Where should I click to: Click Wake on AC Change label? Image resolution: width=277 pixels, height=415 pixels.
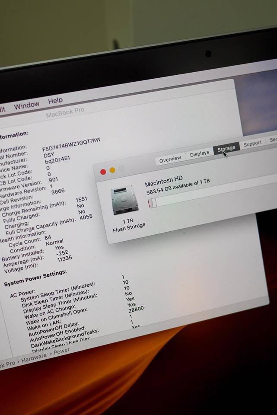coord(50,312)
